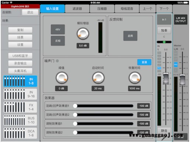Toggle the 直通 bypass button

pos(144,62)
